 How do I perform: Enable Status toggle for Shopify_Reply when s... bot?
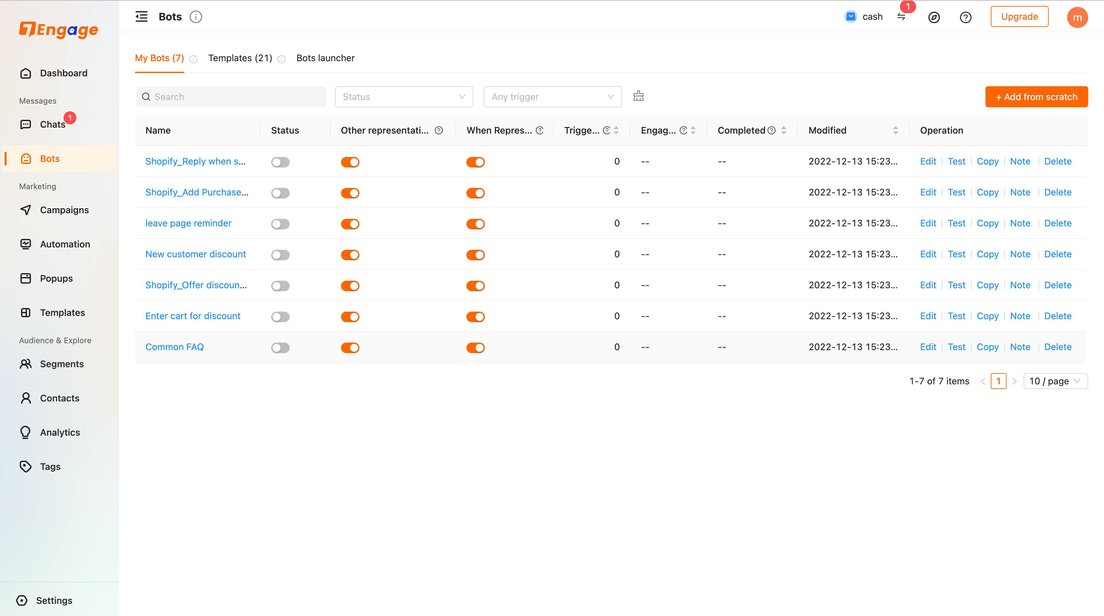(x=280, y=162)
